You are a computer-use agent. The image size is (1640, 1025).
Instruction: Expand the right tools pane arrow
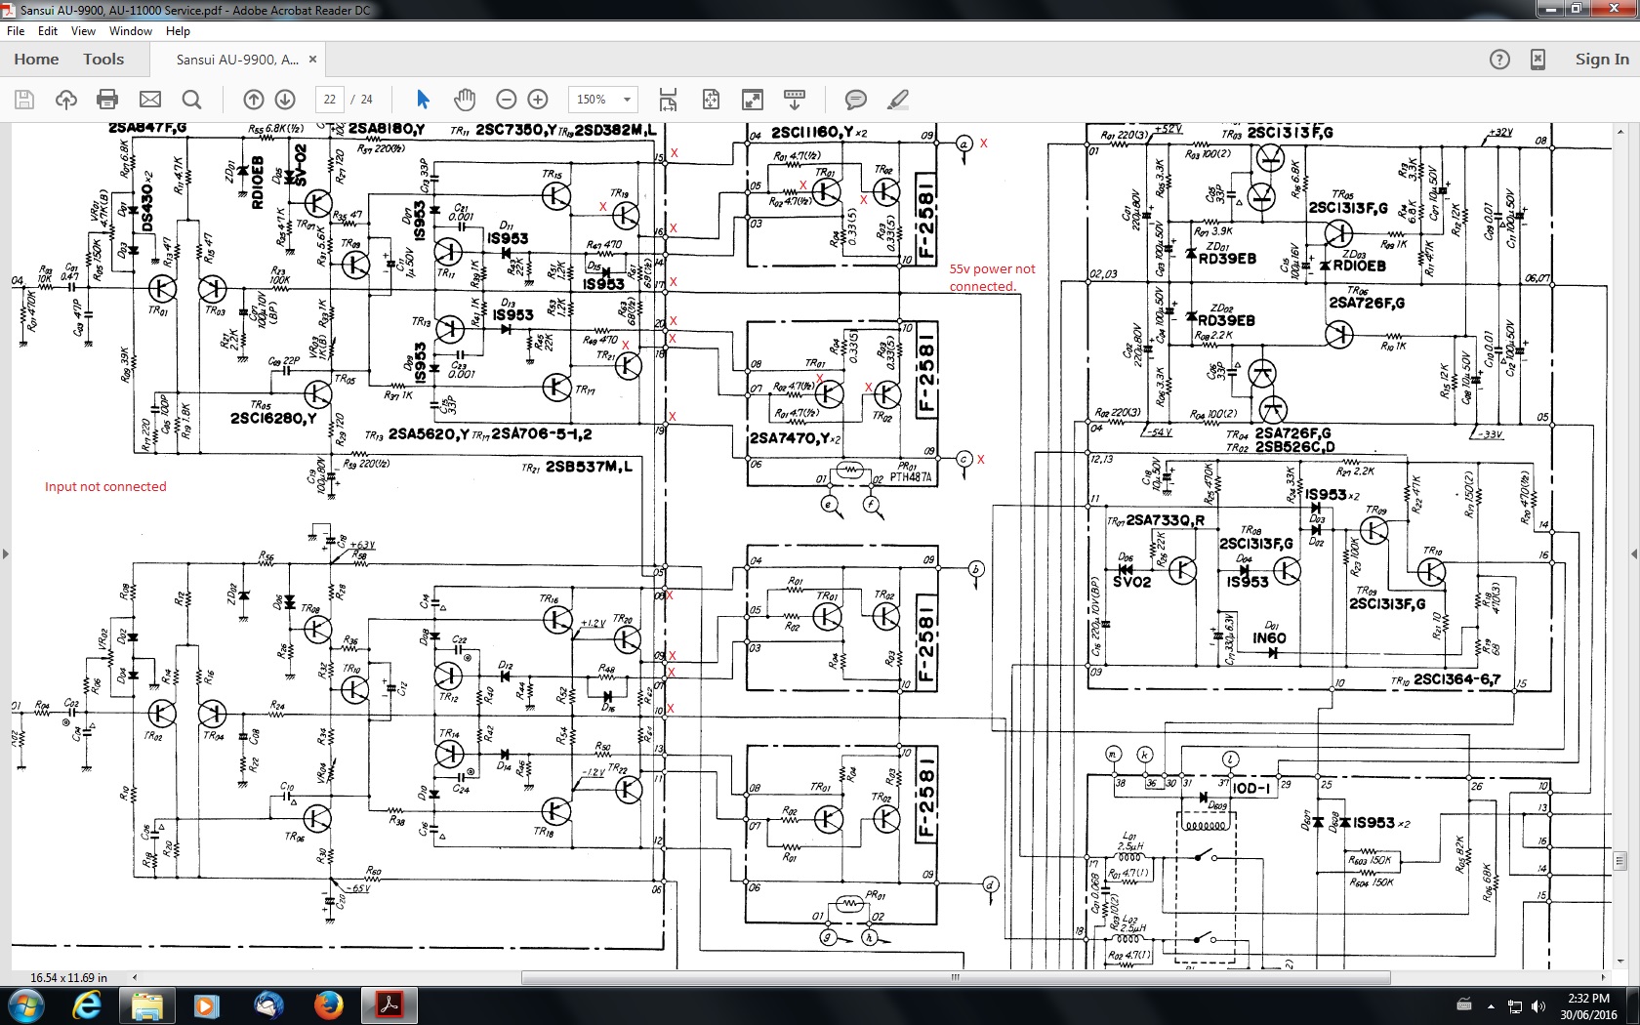[x=1634, y=554]
